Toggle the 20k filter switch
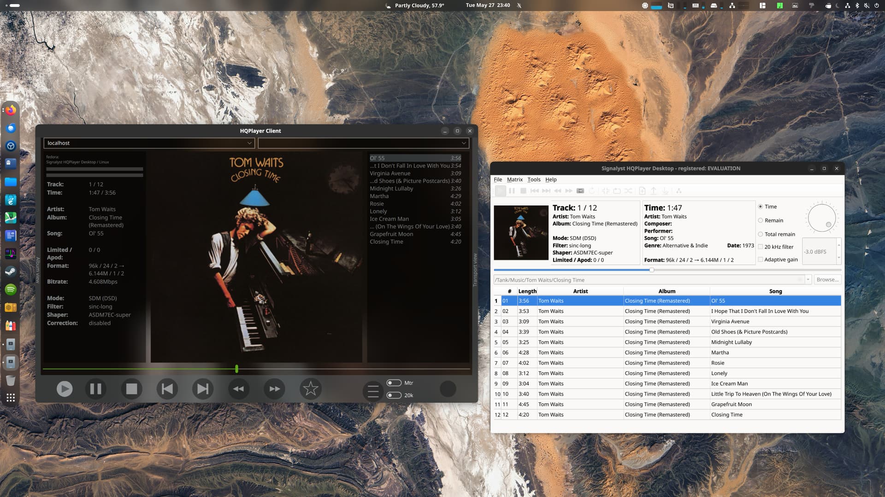This screenshot has height=497, width=885. tap(394, 395)
